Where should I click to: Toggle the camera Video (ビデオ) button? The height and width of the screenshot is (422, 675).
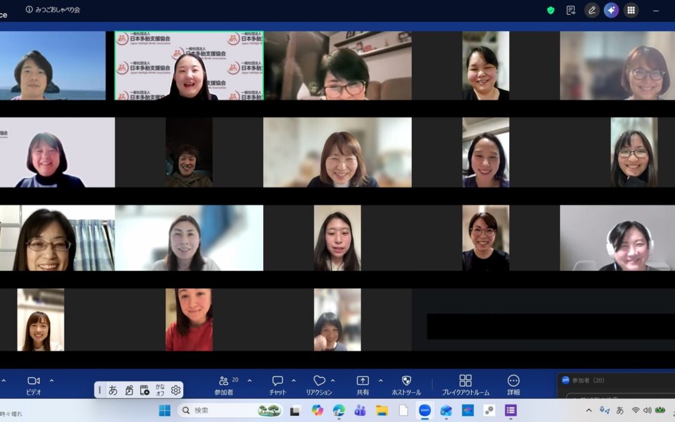click(34, 384)
